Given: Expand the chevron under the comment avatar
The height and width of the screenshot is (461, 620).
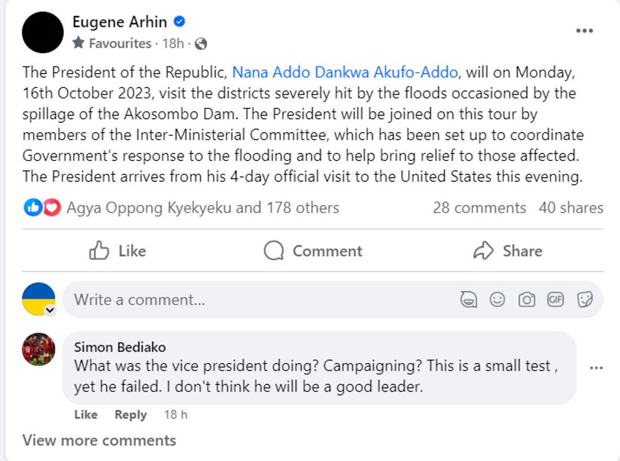Looking at the screenshot, I should pos(50,311).
